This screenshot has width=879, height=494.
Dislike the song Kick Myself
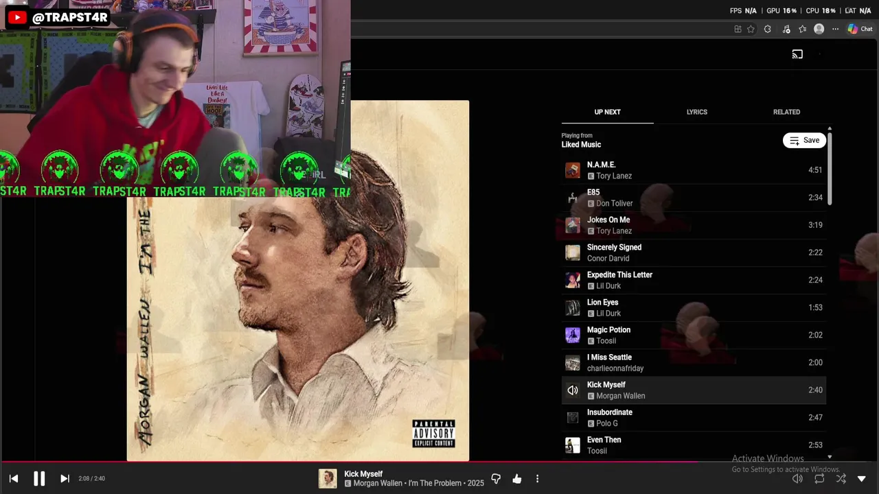pyautogui.click(x=496, y=479)
